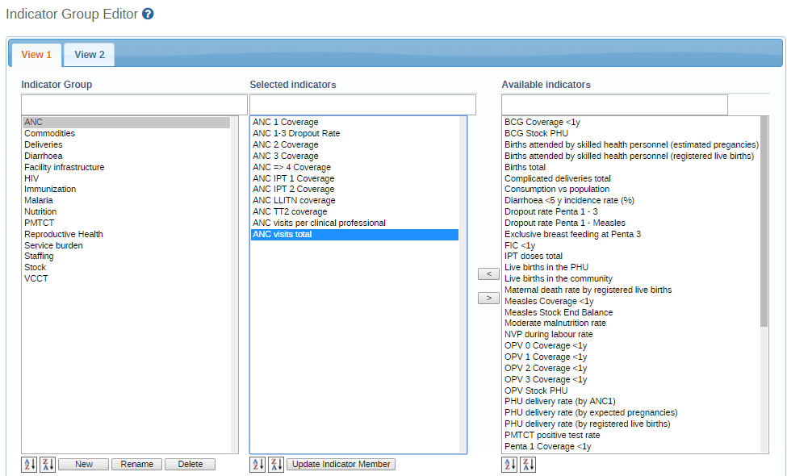Select the View 1 tab
This screenshot has width=787, height=476.
(36, 55)
